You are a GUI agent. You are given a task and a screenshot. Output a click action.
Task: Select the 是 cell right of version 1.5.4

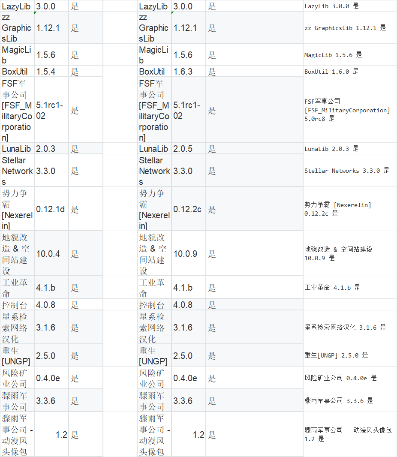coord(86,72)
